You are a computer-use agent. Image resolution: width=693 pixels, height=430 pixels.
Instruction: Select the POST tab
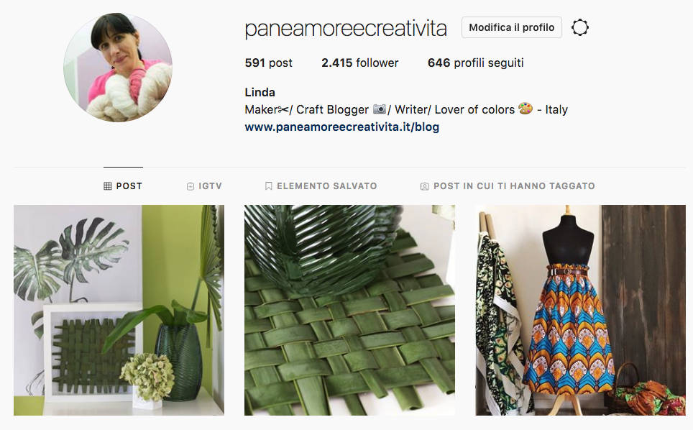[123, 186]
